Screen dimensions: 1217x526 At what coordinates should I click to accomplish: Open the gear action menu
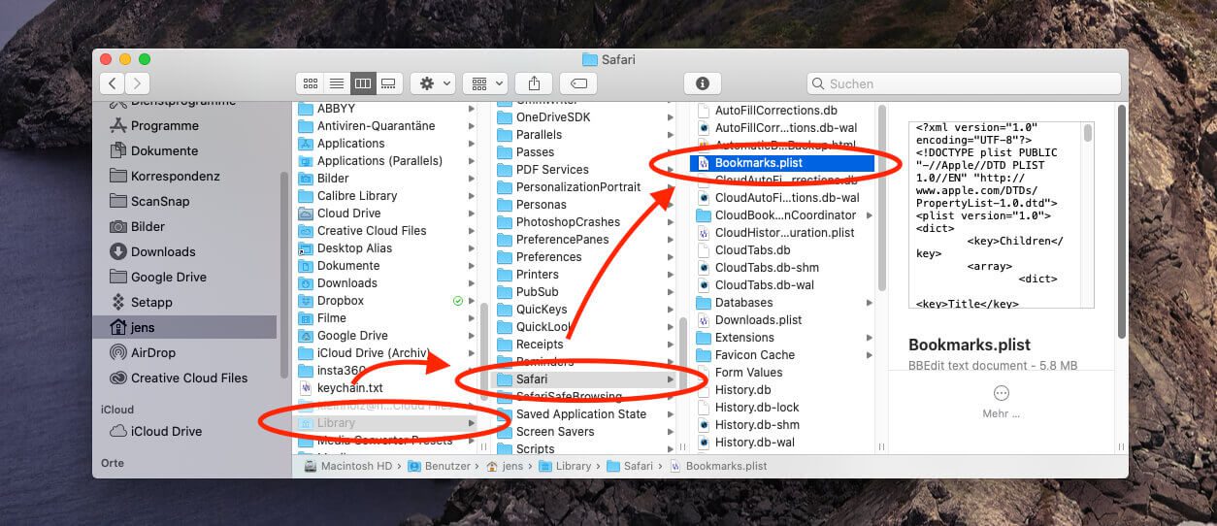tap(432, 83)
